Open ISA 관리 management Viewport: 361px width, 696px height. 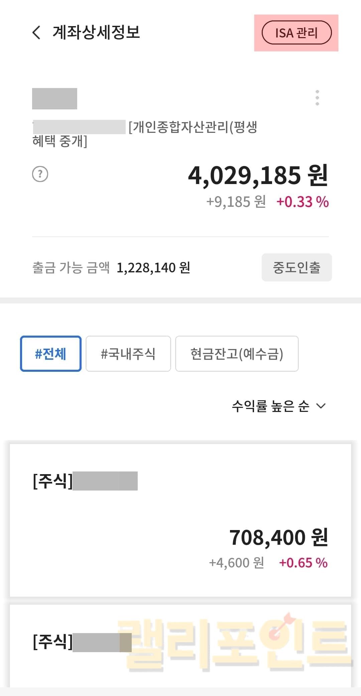coord(296,33)
